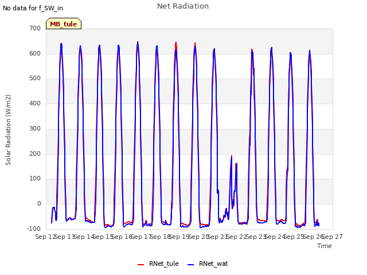Click the -100 y-axis tick label
Viewport: 367px width, 275px height.
(x=34, y=229)
